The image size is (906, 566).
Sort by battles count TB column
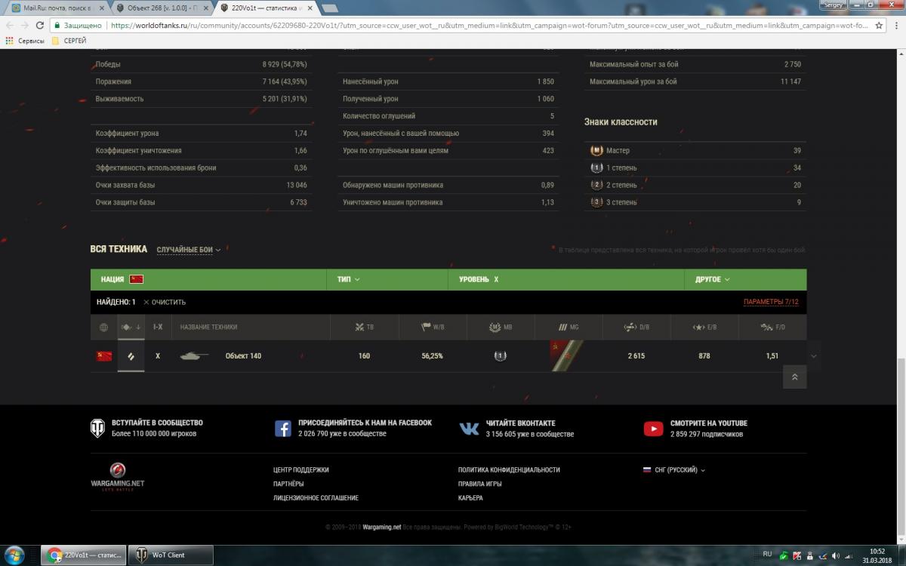pyautogui.click(x=364, y=327)
